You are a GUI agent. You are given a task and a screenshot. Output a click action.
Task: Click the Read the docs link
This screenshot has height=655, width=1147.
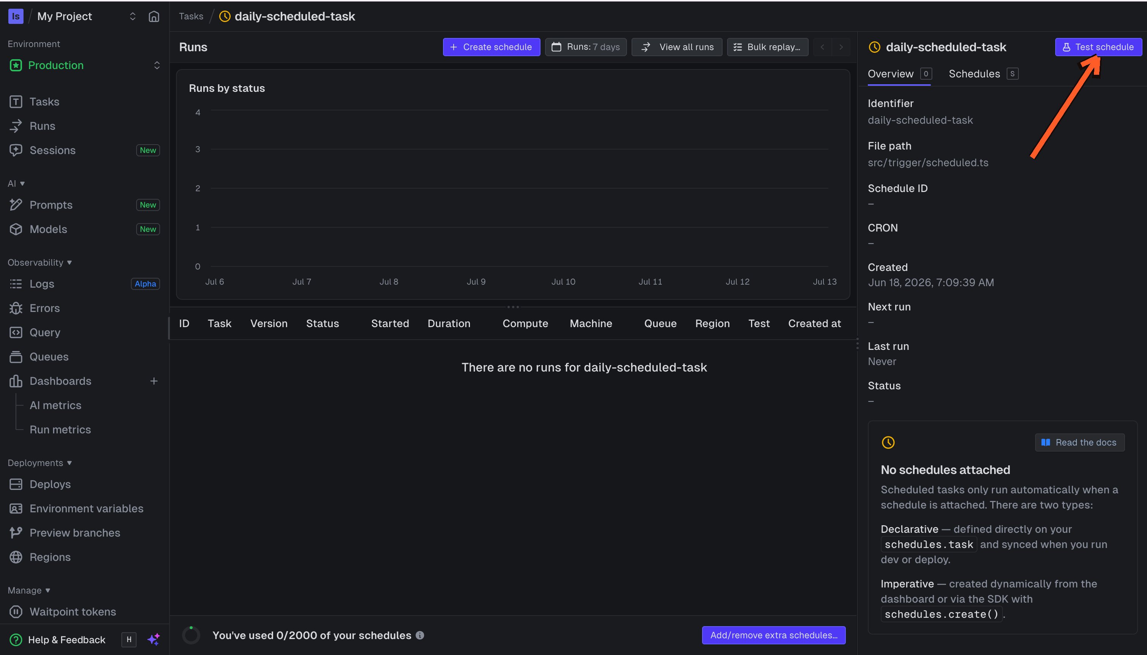coord(1080,442)
